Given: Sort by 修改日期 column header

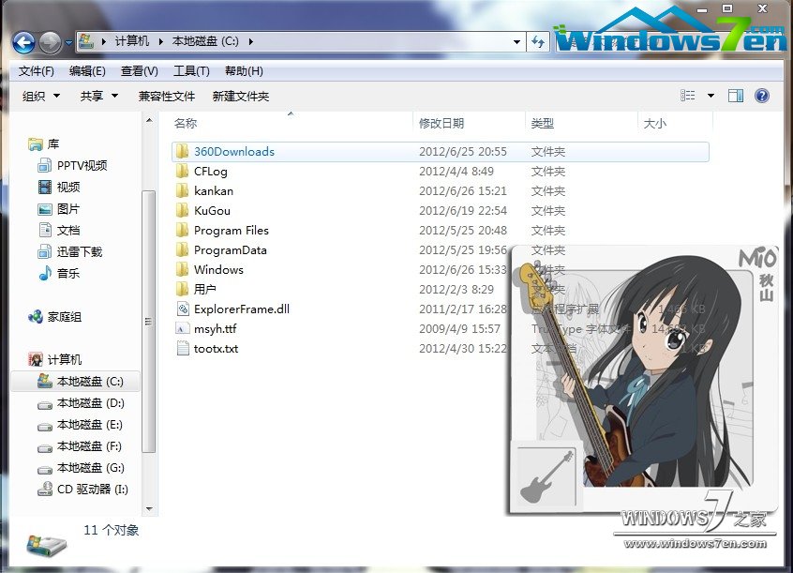Looking at the screenshot, I should [x=441, y=124].
